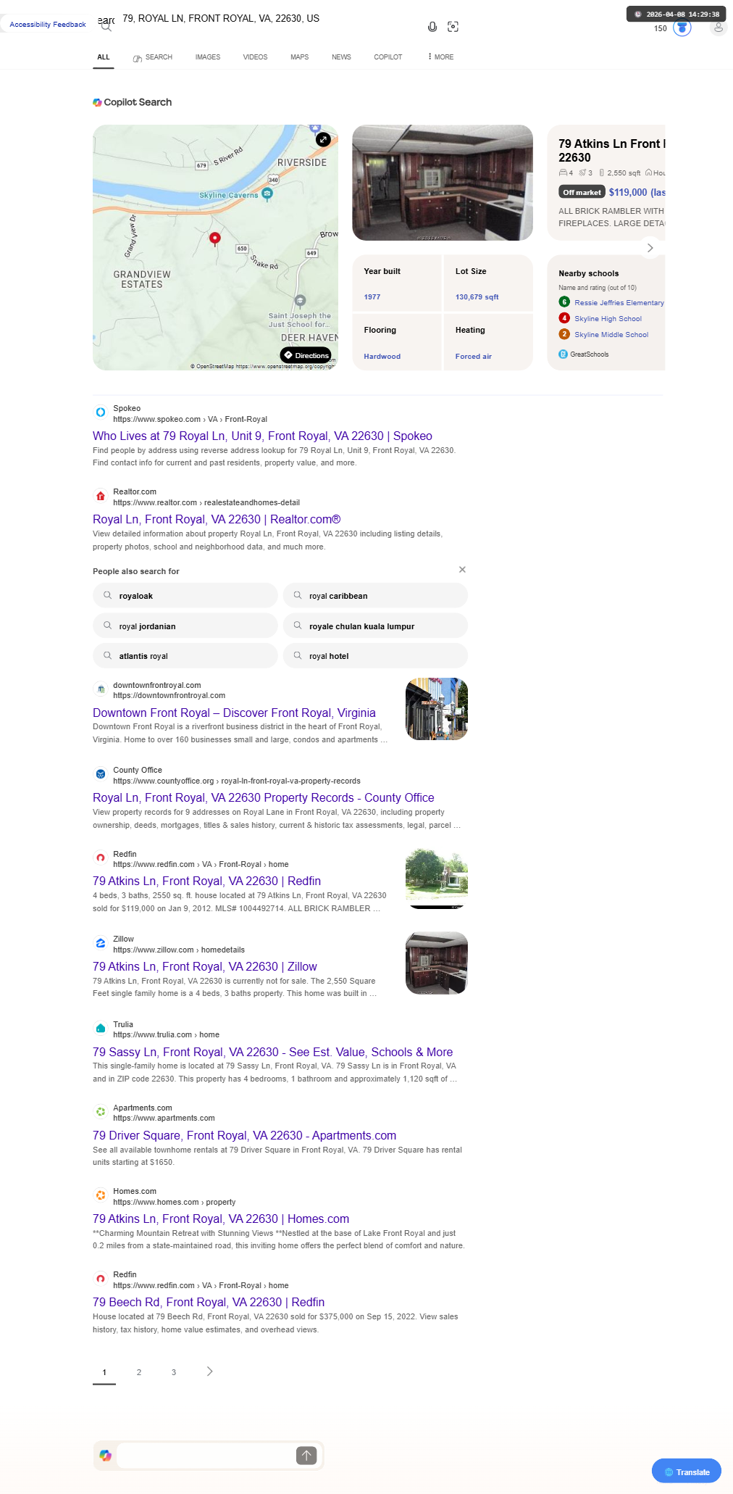This screenshot has height=1494, width=733.
Task: Click the Copilot chat input field
Action: point(206,1456)
